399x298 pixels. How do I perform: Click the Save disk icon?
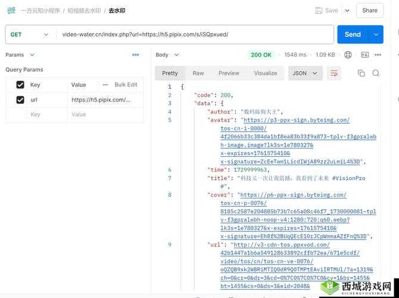319,11
